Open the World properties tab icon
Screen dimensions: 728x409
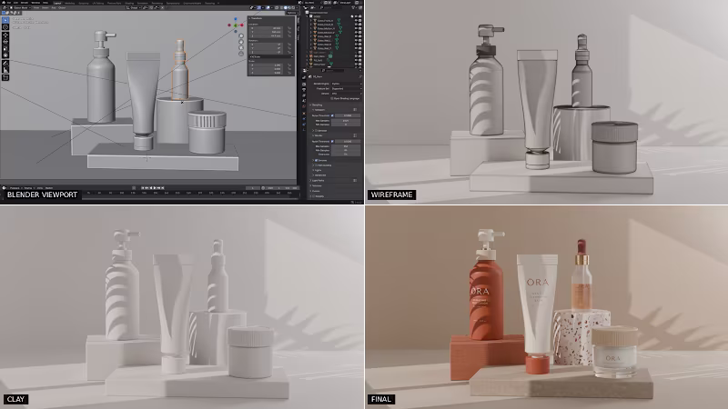click(x=304, y=106)
